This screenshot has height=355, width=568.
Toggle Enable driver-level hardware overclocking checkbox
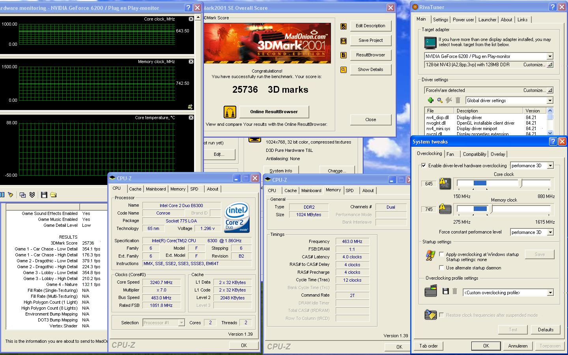point(424,166)
